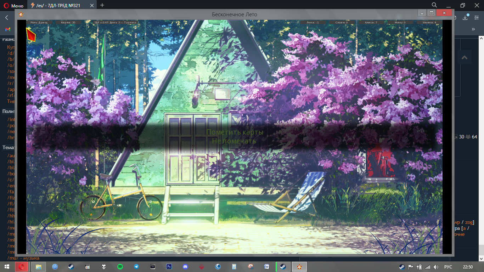Open the "/b/" board link in sidebar
The image size is (484, 272).
[11, 59]
